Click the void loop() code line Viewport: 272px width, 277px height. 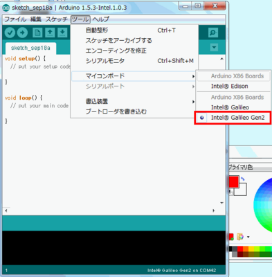pyautogui.click(x=24, y=98)
